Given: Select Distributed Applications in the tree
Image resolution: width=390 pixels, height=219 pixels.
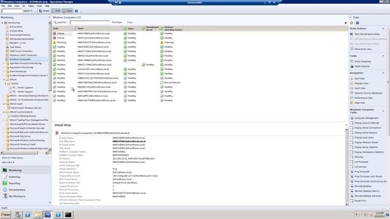Looking at the screenshot, I should pos(22,39).
